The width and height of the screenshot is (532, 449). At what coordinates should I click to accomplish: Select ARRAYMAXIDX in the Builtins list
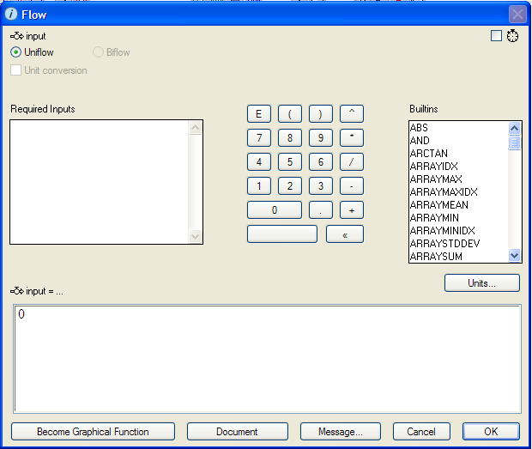click(444, 192)
